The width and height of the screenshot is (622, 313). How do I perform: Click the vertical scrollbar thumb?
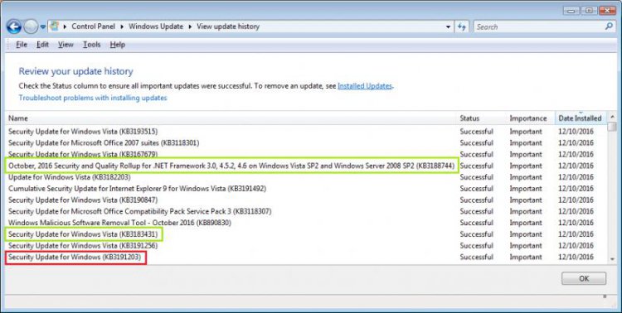(613, 127)
